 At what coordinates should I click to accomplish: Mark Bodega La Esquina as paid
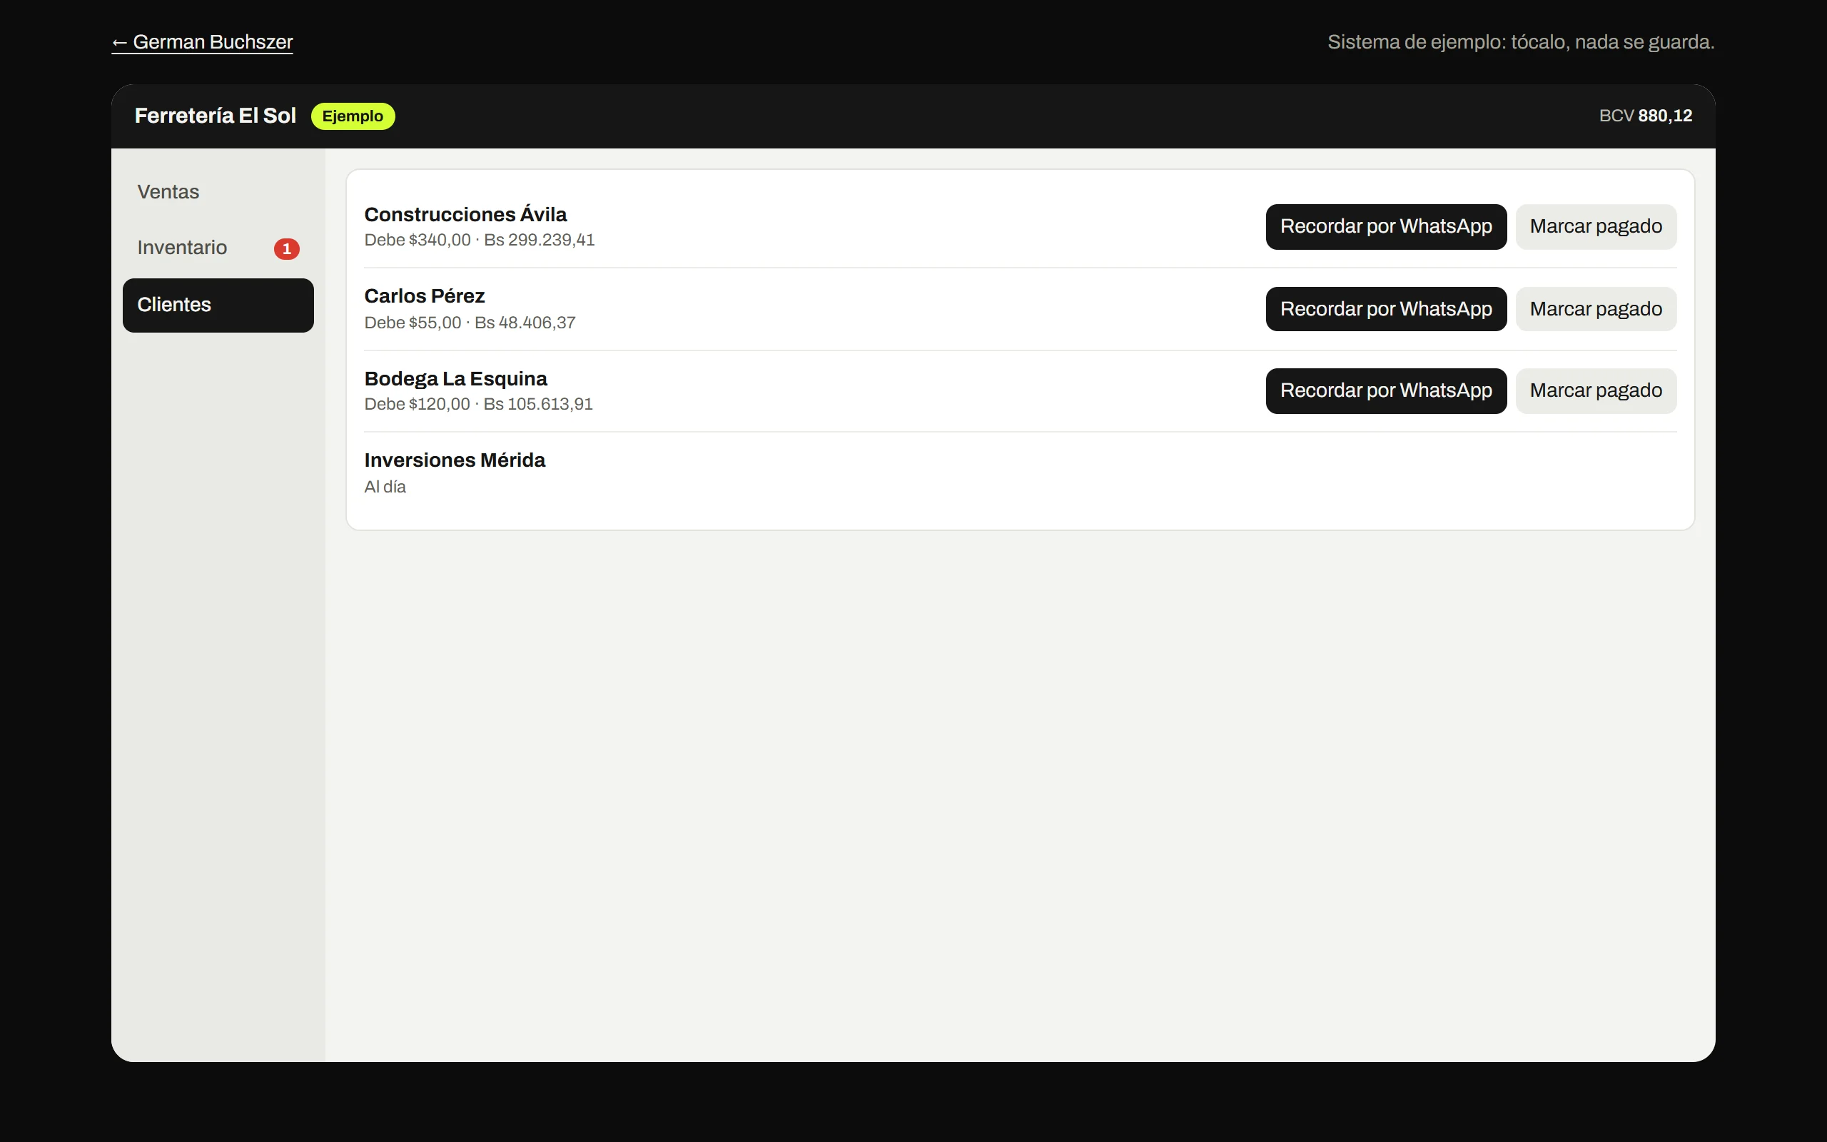point(1596,390)
